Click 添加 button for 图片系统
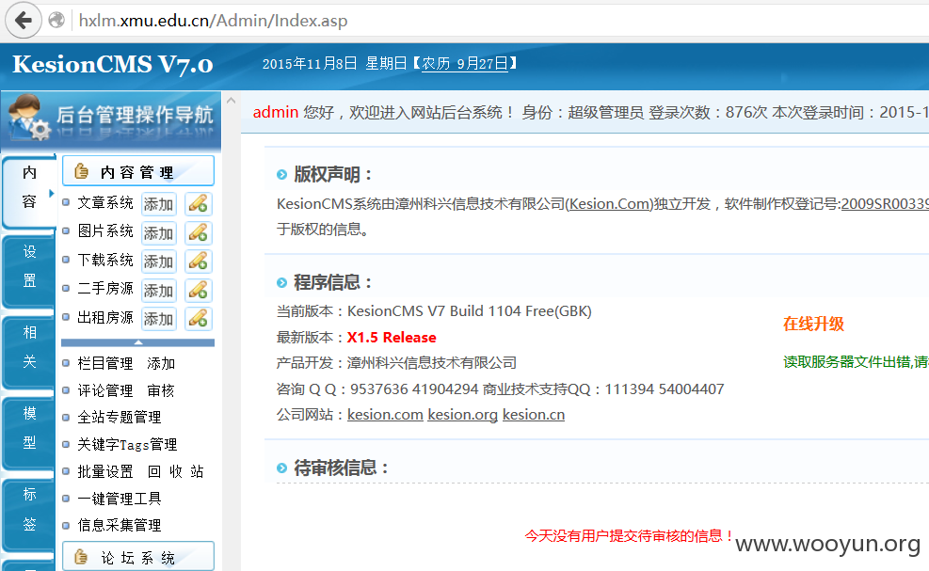This screenshot has height=571, width=929. point(159,232)
